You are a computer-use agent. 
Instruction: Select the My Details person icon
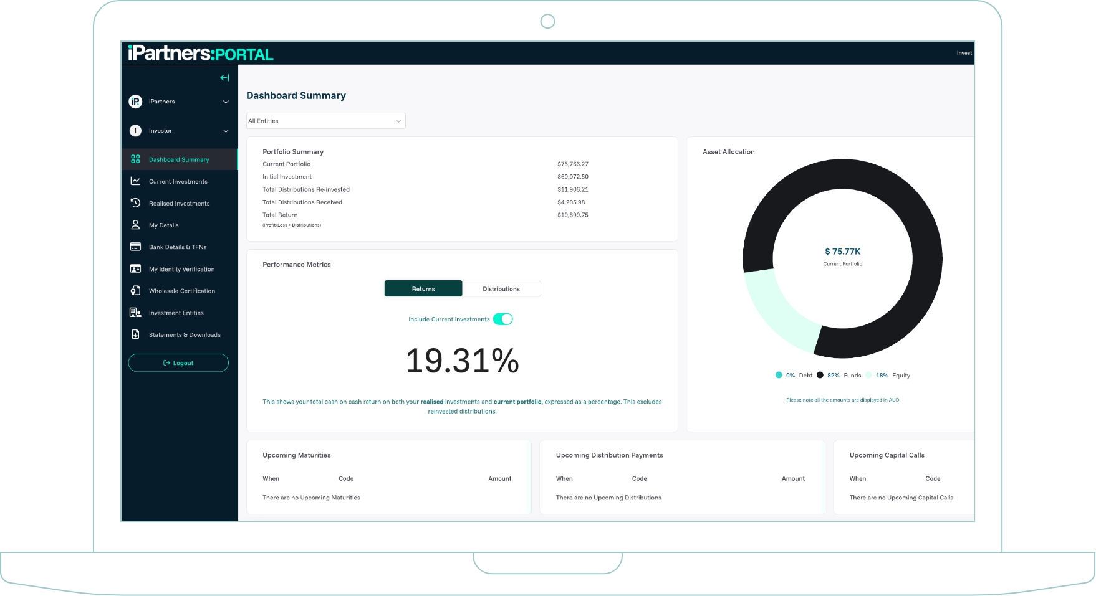(x=135, y=224)
